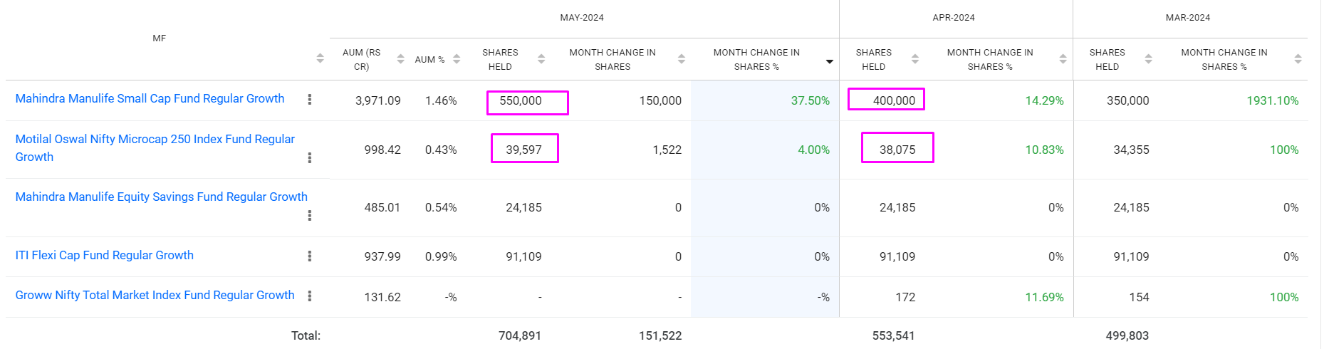Image resolution: width=1329 pixels, height=349 pixels.
Task: Open ITI Flexi Cap Fund Regular Growth link
Action: point(105,255)
